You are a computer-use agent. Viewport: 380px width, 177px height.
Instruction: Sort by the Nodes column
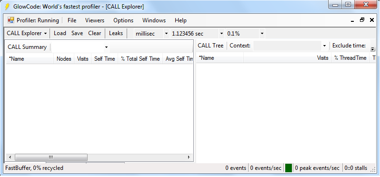click(x=64, y=59)
